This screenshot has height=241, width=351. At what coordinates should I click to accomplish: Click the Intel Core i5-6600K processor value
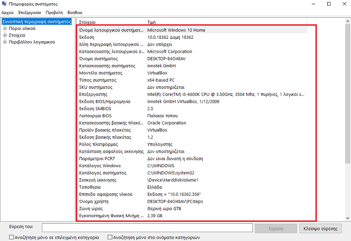(x=226, y=94)
